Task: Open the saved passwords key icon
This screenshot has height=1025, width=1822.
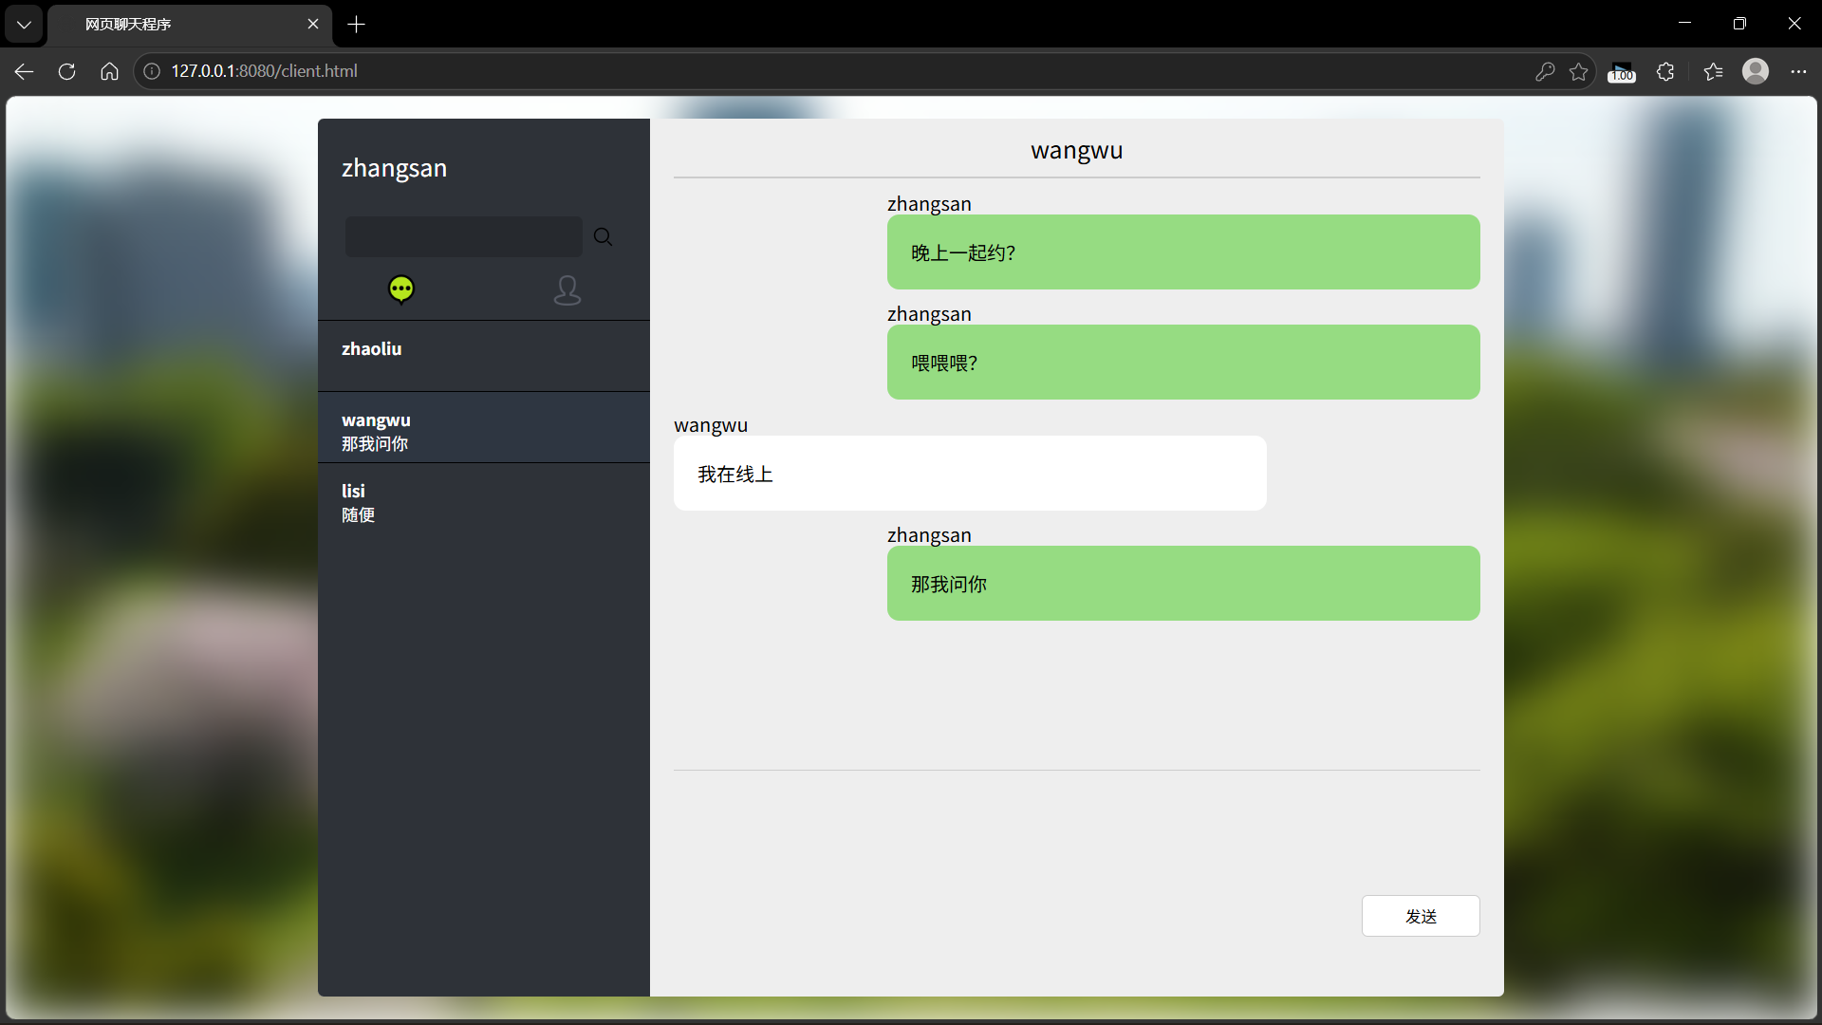Action: point(1545,71)
